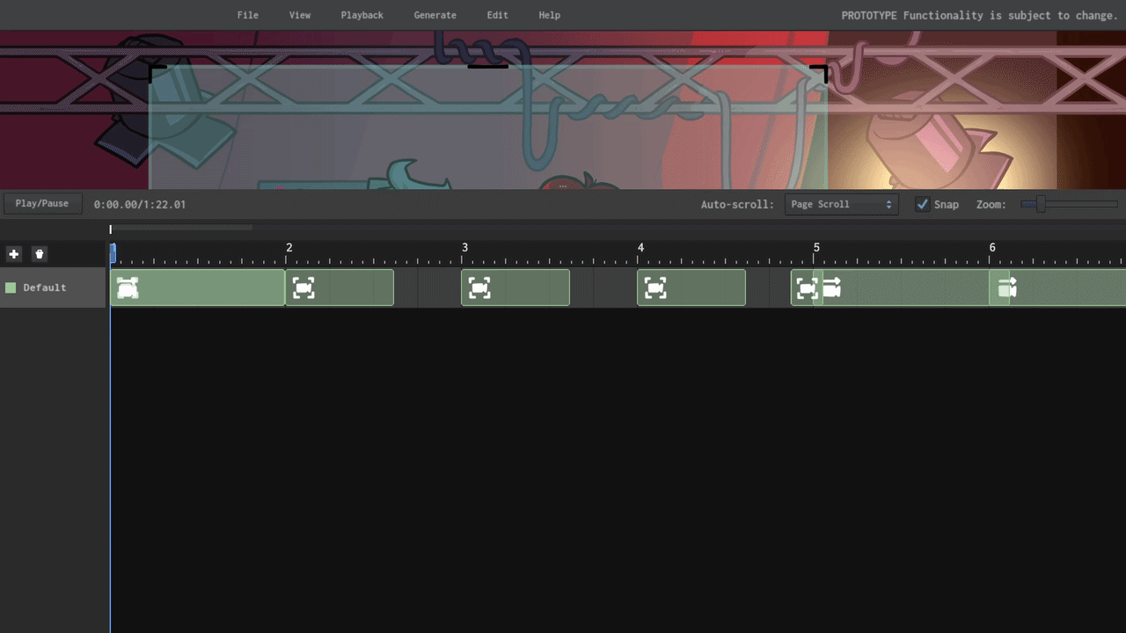Screen dimensions: 1126x633
Task: Click the Default layer green color swatch
Action: (x=11, y=287)
